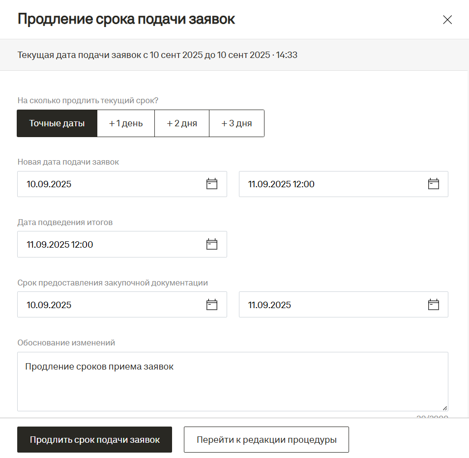469x458 pixels.
Task: Open calendar for documentation period end date
Action: point(433,305)
